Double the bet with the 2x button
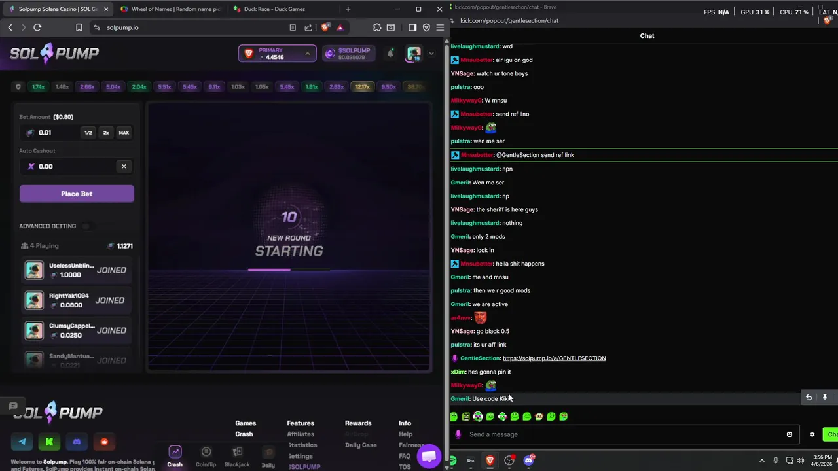The image size is (838, 471). tap(106, 133)
